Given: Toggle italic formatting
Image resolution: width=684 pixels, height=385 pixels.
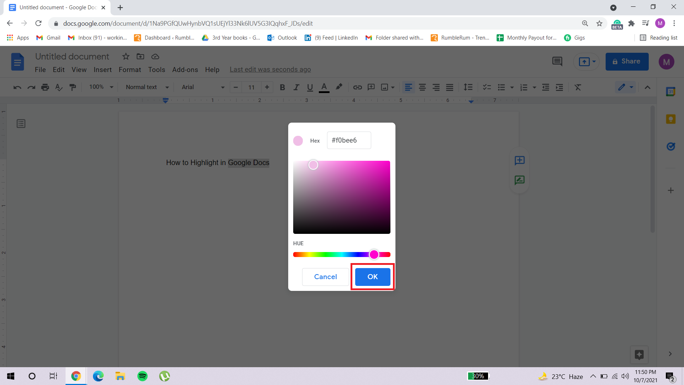Looking at the screenshot, I should coord(296,87).
